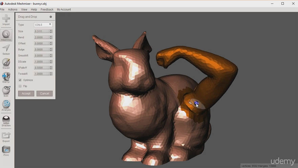
Task: Adjust the SmoothR value stepper
Action: (51, 56)
